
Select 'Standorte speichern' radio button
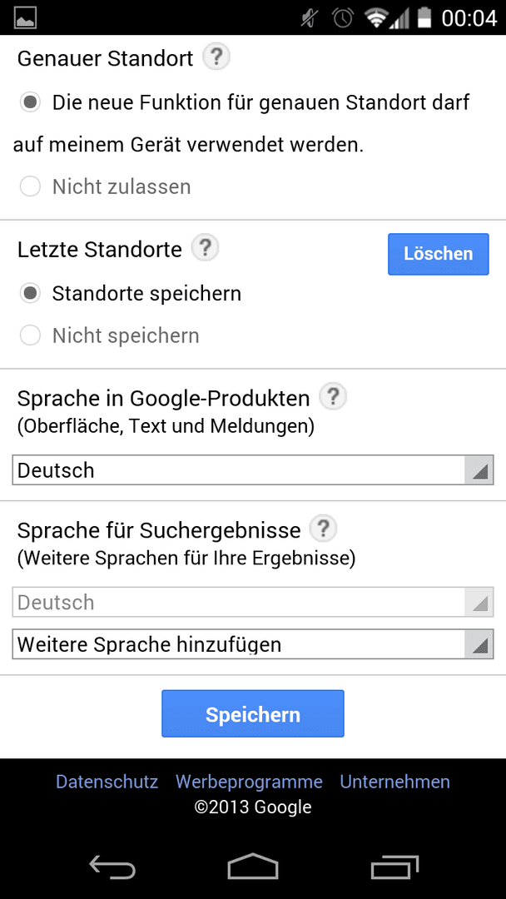[x=30, y=293]
